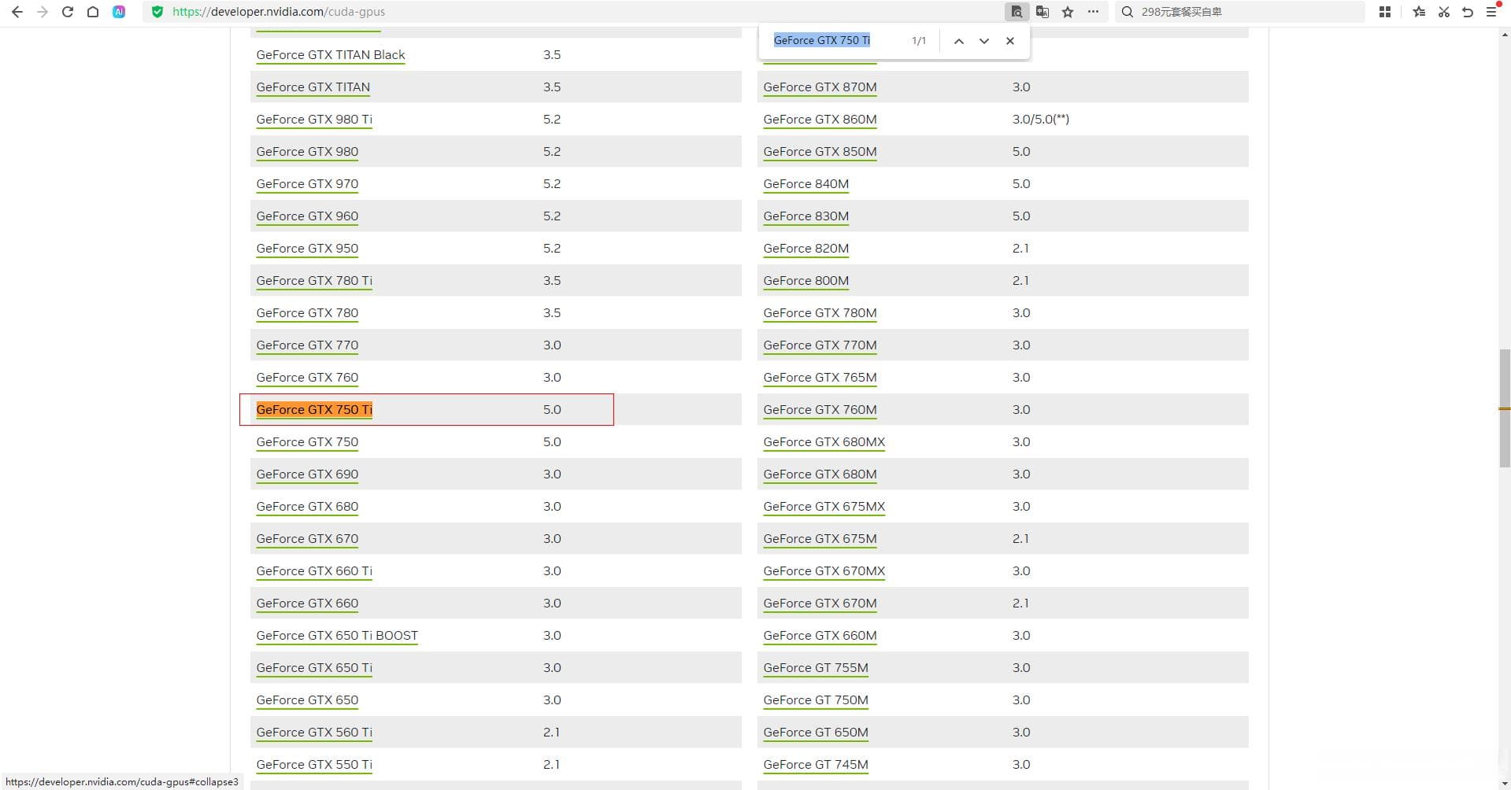Open the GeForce GTX 690 link
This screenshot has width=1511, height=790.
click(307, 474)
